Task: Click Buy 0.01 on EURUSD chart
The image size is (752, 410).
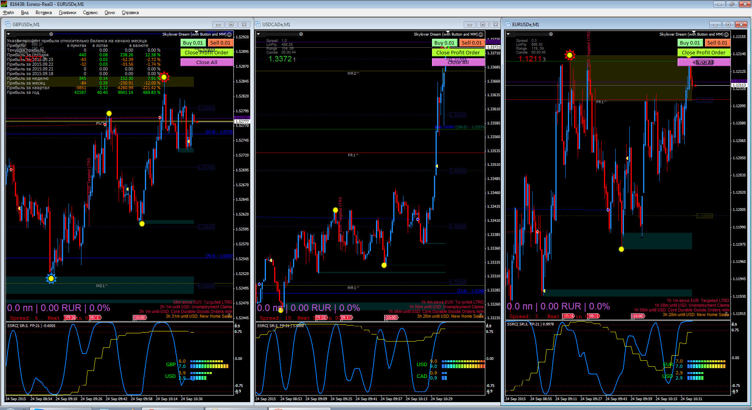Action: pos(690,43)
